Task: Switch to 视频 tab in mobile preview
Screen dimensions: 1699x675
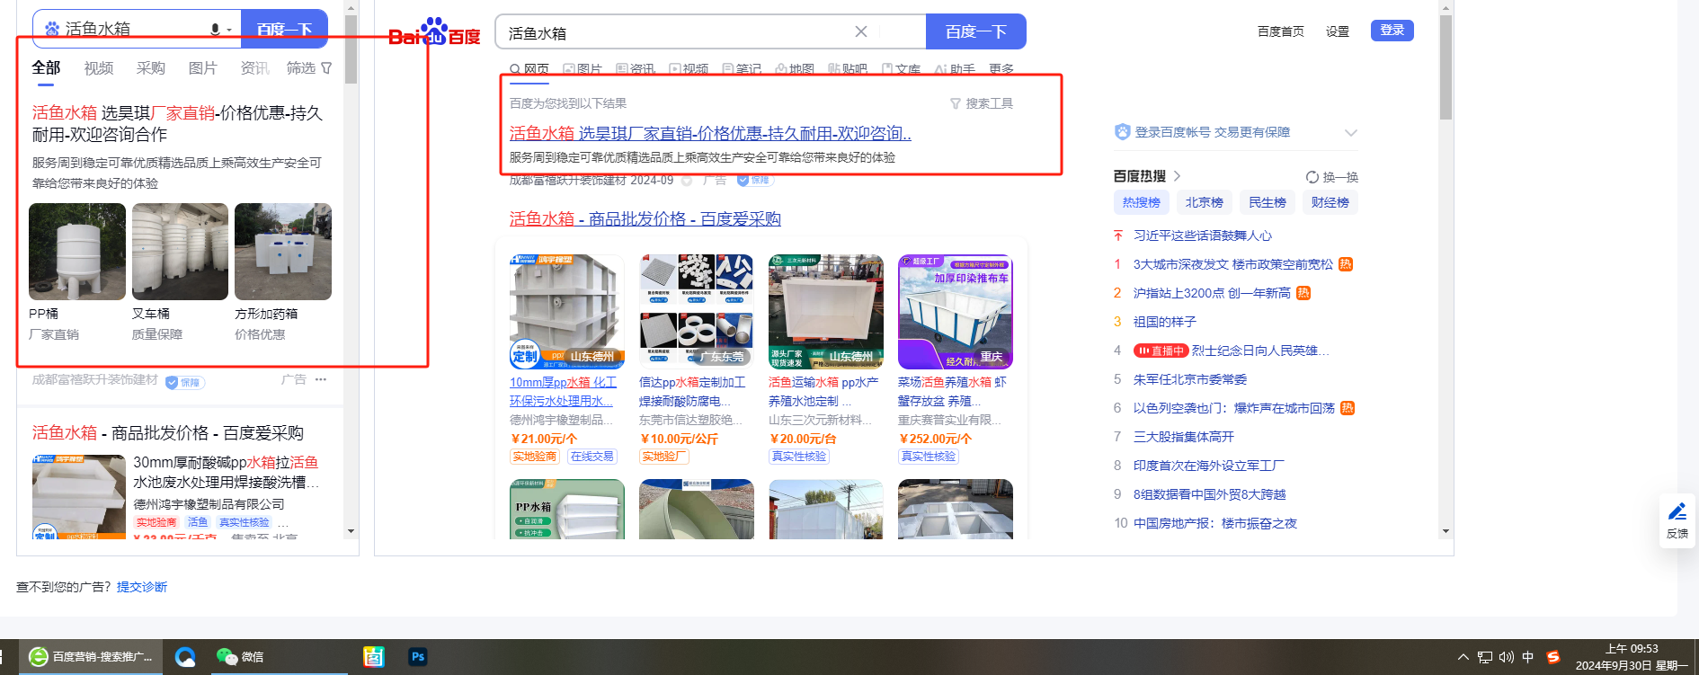Action: click(99, 68)
